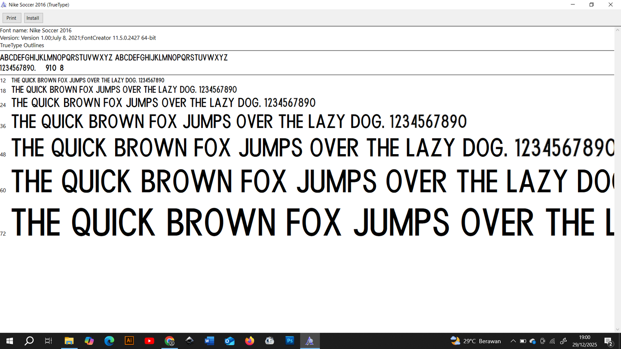
Task: Click the 36-point pangram sample line
Action: click(239, 122)
